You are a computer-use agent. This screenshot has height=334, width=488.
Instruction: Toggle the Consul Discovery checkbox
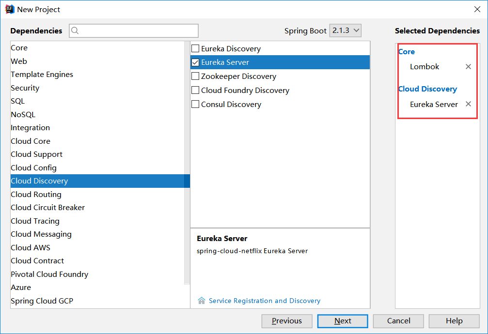pos(195,104)
